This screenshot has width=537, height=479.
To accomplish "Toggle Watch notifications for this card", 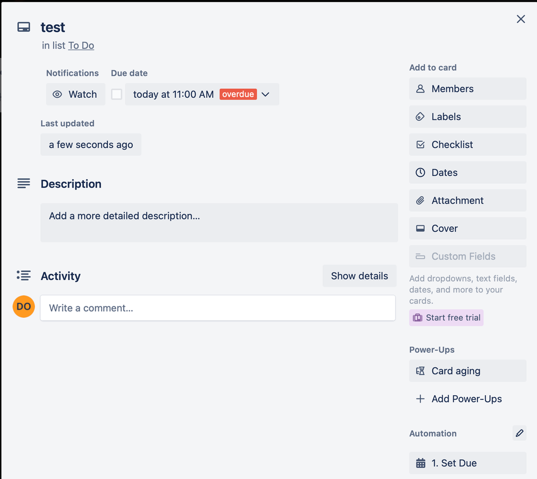I will coord(75,95).
